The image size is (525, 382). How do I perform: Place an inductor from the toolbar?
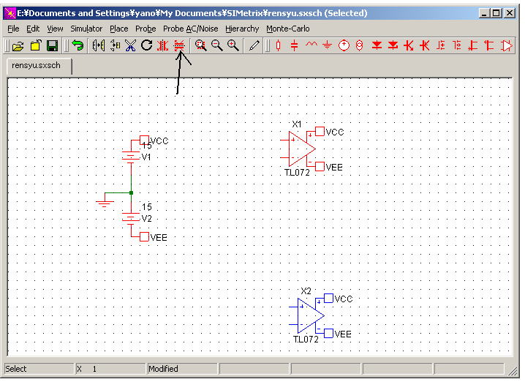point(311,44)
